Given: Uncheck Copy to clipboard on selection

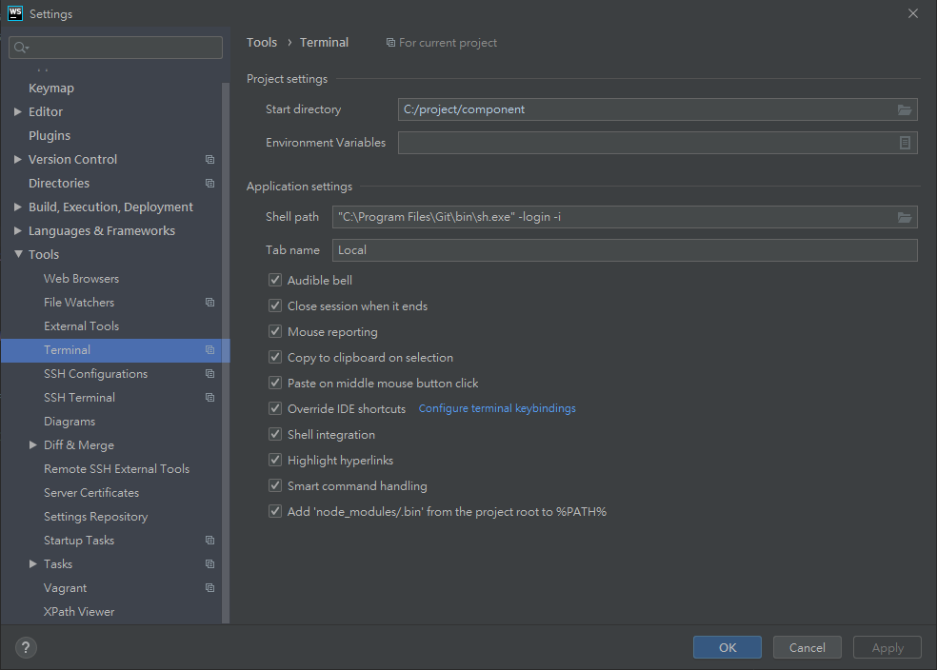Looking at the screenshot, I should pos(275,358).
